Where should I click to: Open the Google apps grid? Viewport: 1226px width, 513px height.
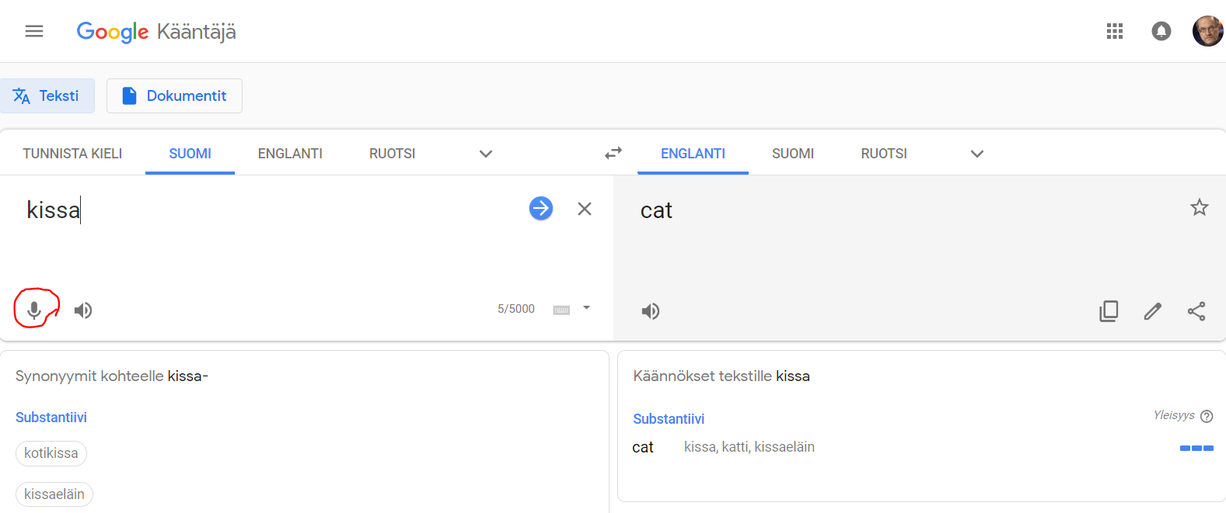[1115, 31]
